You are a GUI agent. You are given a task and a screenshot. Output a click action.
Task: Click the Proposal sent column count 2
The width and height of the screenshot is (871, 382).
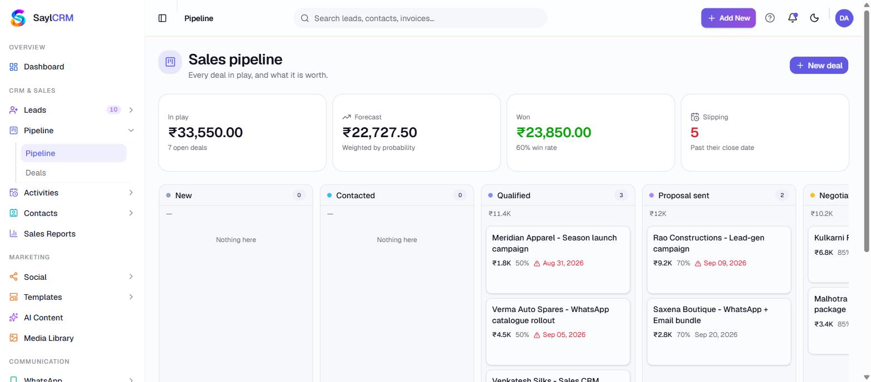click(782, 195)
